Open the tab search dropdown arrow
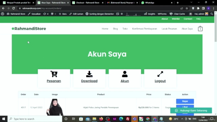Image resolution: width=217 pixels, height=122 pixels. [191, 2]
